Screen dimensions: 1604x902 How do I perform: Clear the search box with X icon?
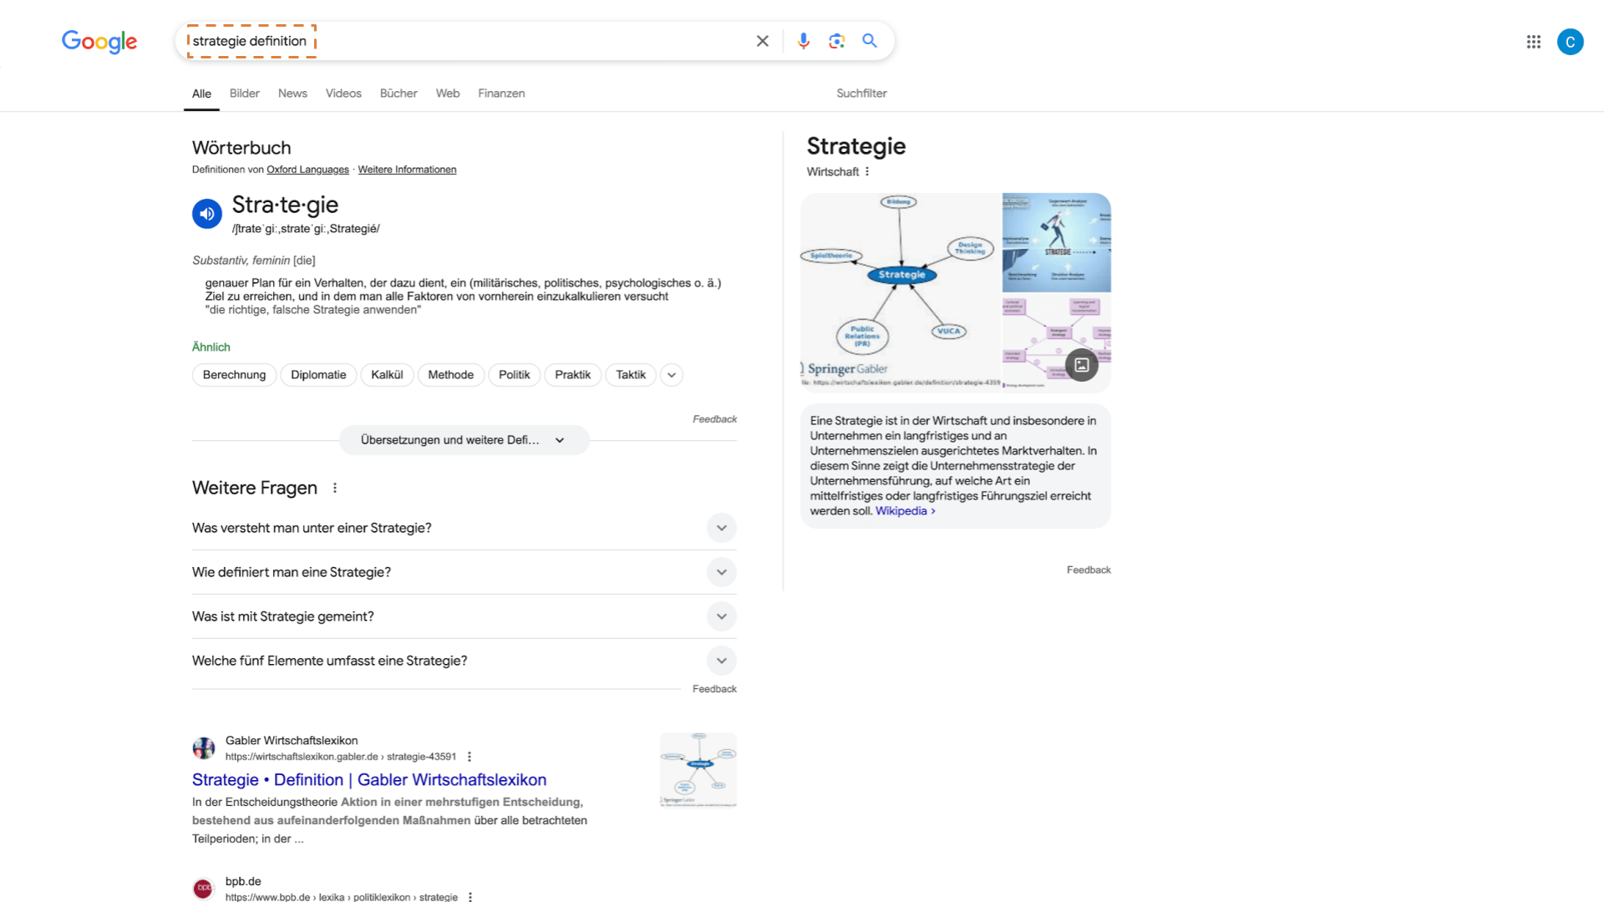click(x=762, y=41)
